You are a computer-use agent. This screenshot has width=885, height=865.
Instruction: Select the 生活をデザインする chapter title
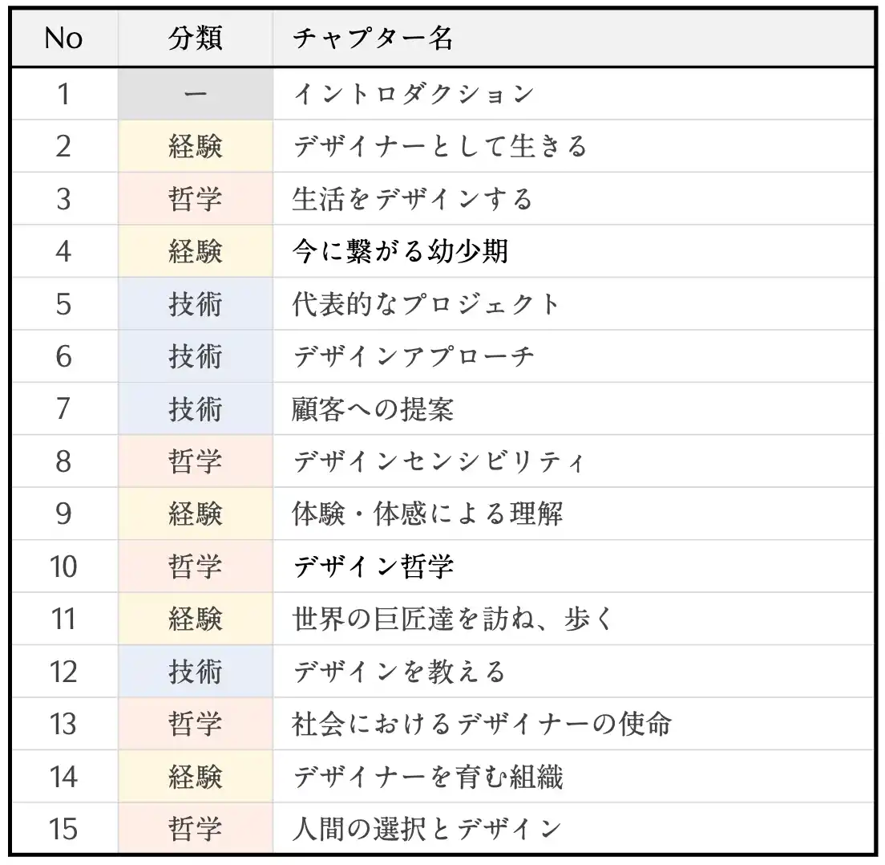(413, 199)
